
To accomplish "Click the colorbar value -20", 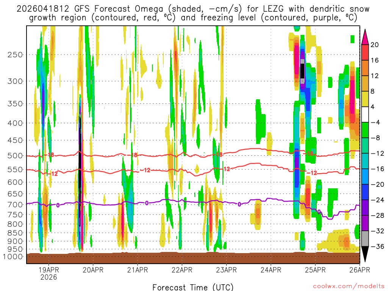I will click(377, 185).
